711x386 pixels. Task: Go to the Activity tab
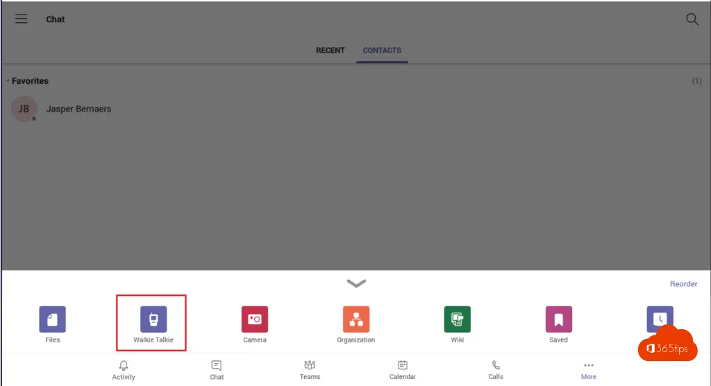[x=124, y=370]
